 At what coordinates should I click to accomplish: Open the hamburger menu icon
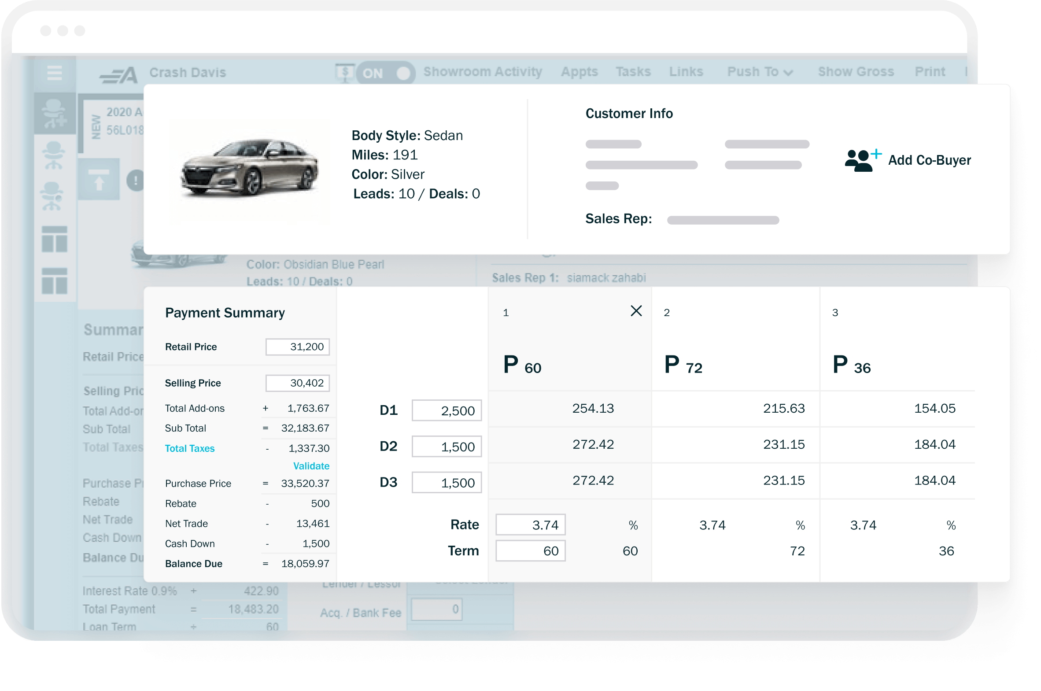click(55, 72)
